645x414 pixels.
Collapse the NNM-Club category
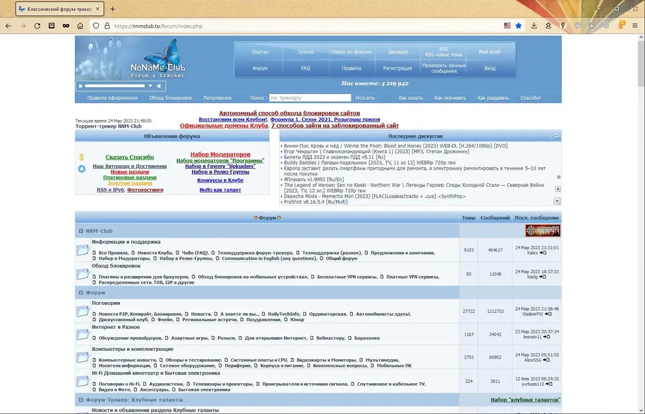(81, 231)
